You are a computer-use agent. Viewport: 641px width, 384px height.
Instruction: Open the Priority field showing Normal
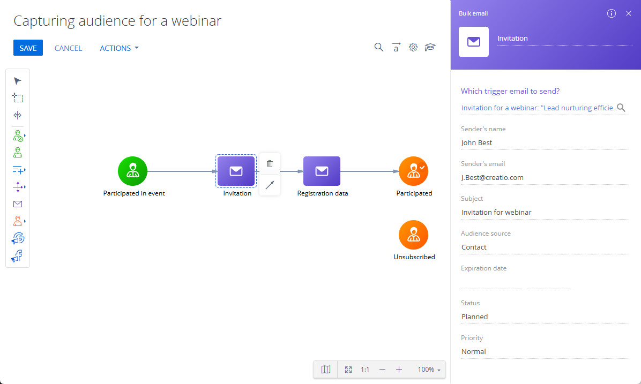pyautogui.click(x=546, y=351)
